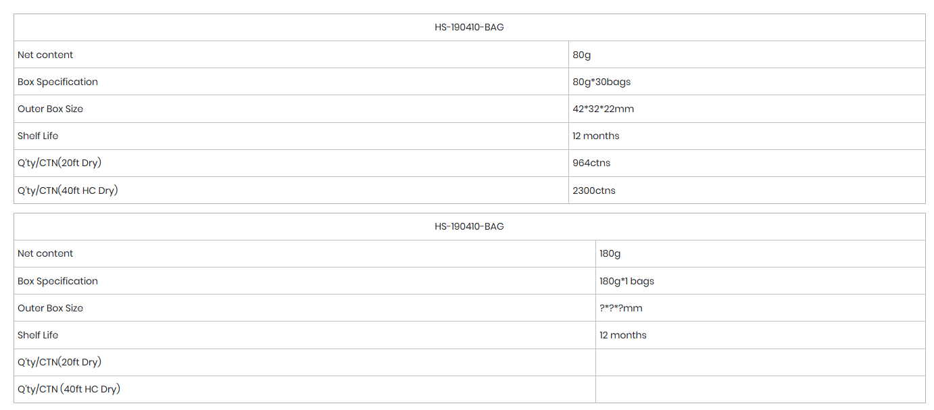Select the 180g net content cell

[610, 253]
